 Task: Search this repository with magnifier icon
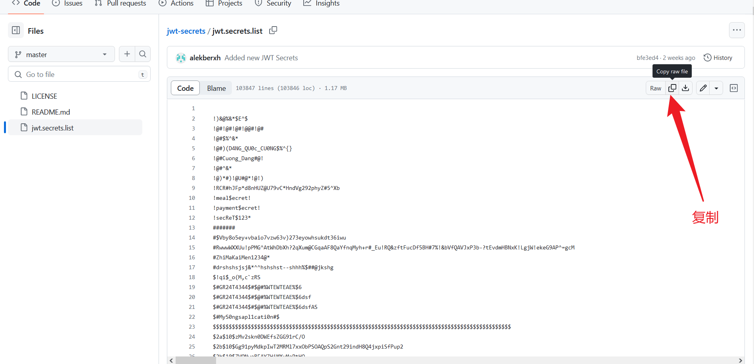click(143, 54)
